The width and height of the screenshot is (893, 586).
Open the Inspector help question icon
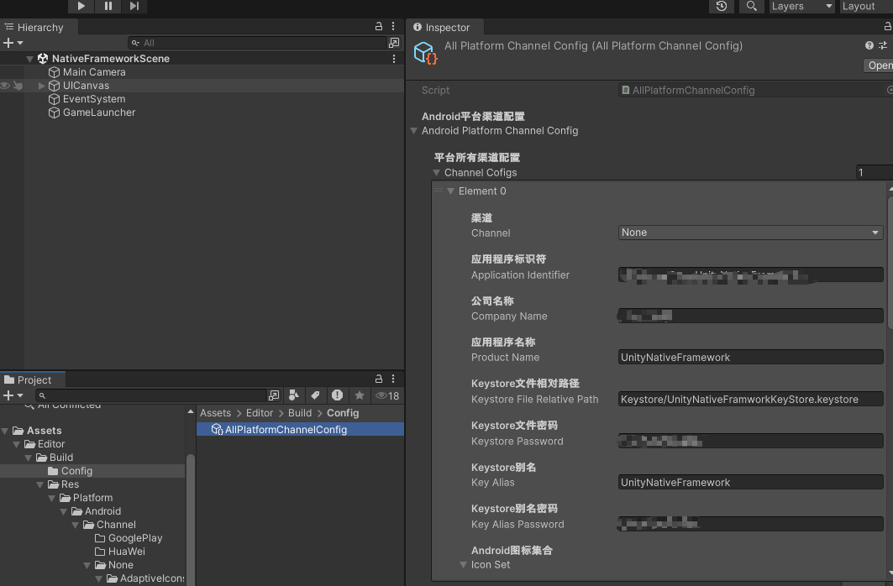pyautogui.click(x=869, y=45)
